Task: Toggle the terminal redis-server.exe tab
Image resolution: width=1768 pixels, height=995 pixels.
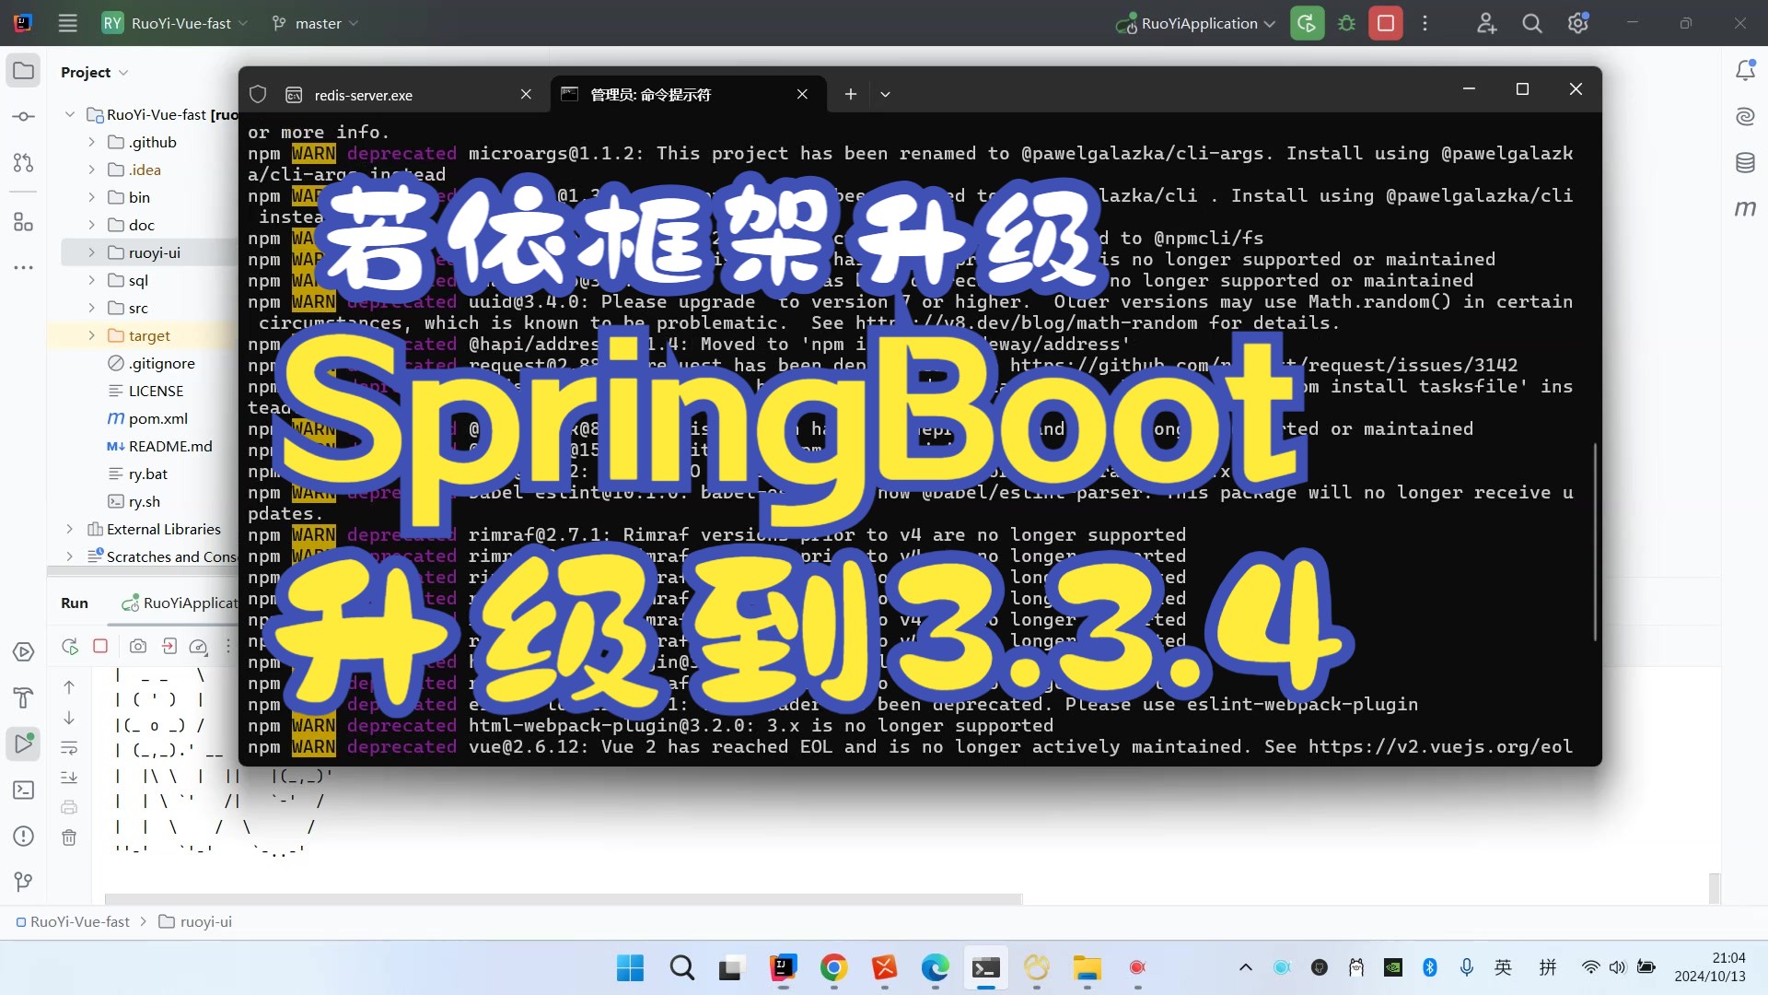Action: point(363,94)
